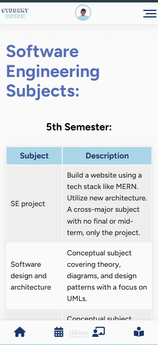Viewport: 158px width, 345px height.
Task: Open the book reader icon
Action: tap(139, 332)
